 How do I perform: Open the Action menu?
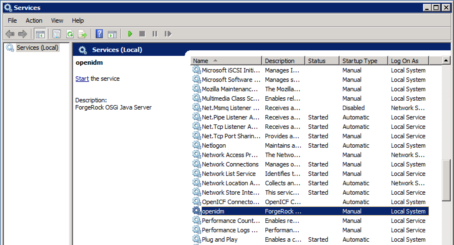click(34, 20)
